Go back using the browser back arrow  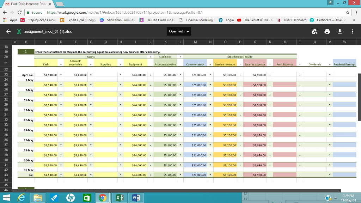[x=5, y=12]
